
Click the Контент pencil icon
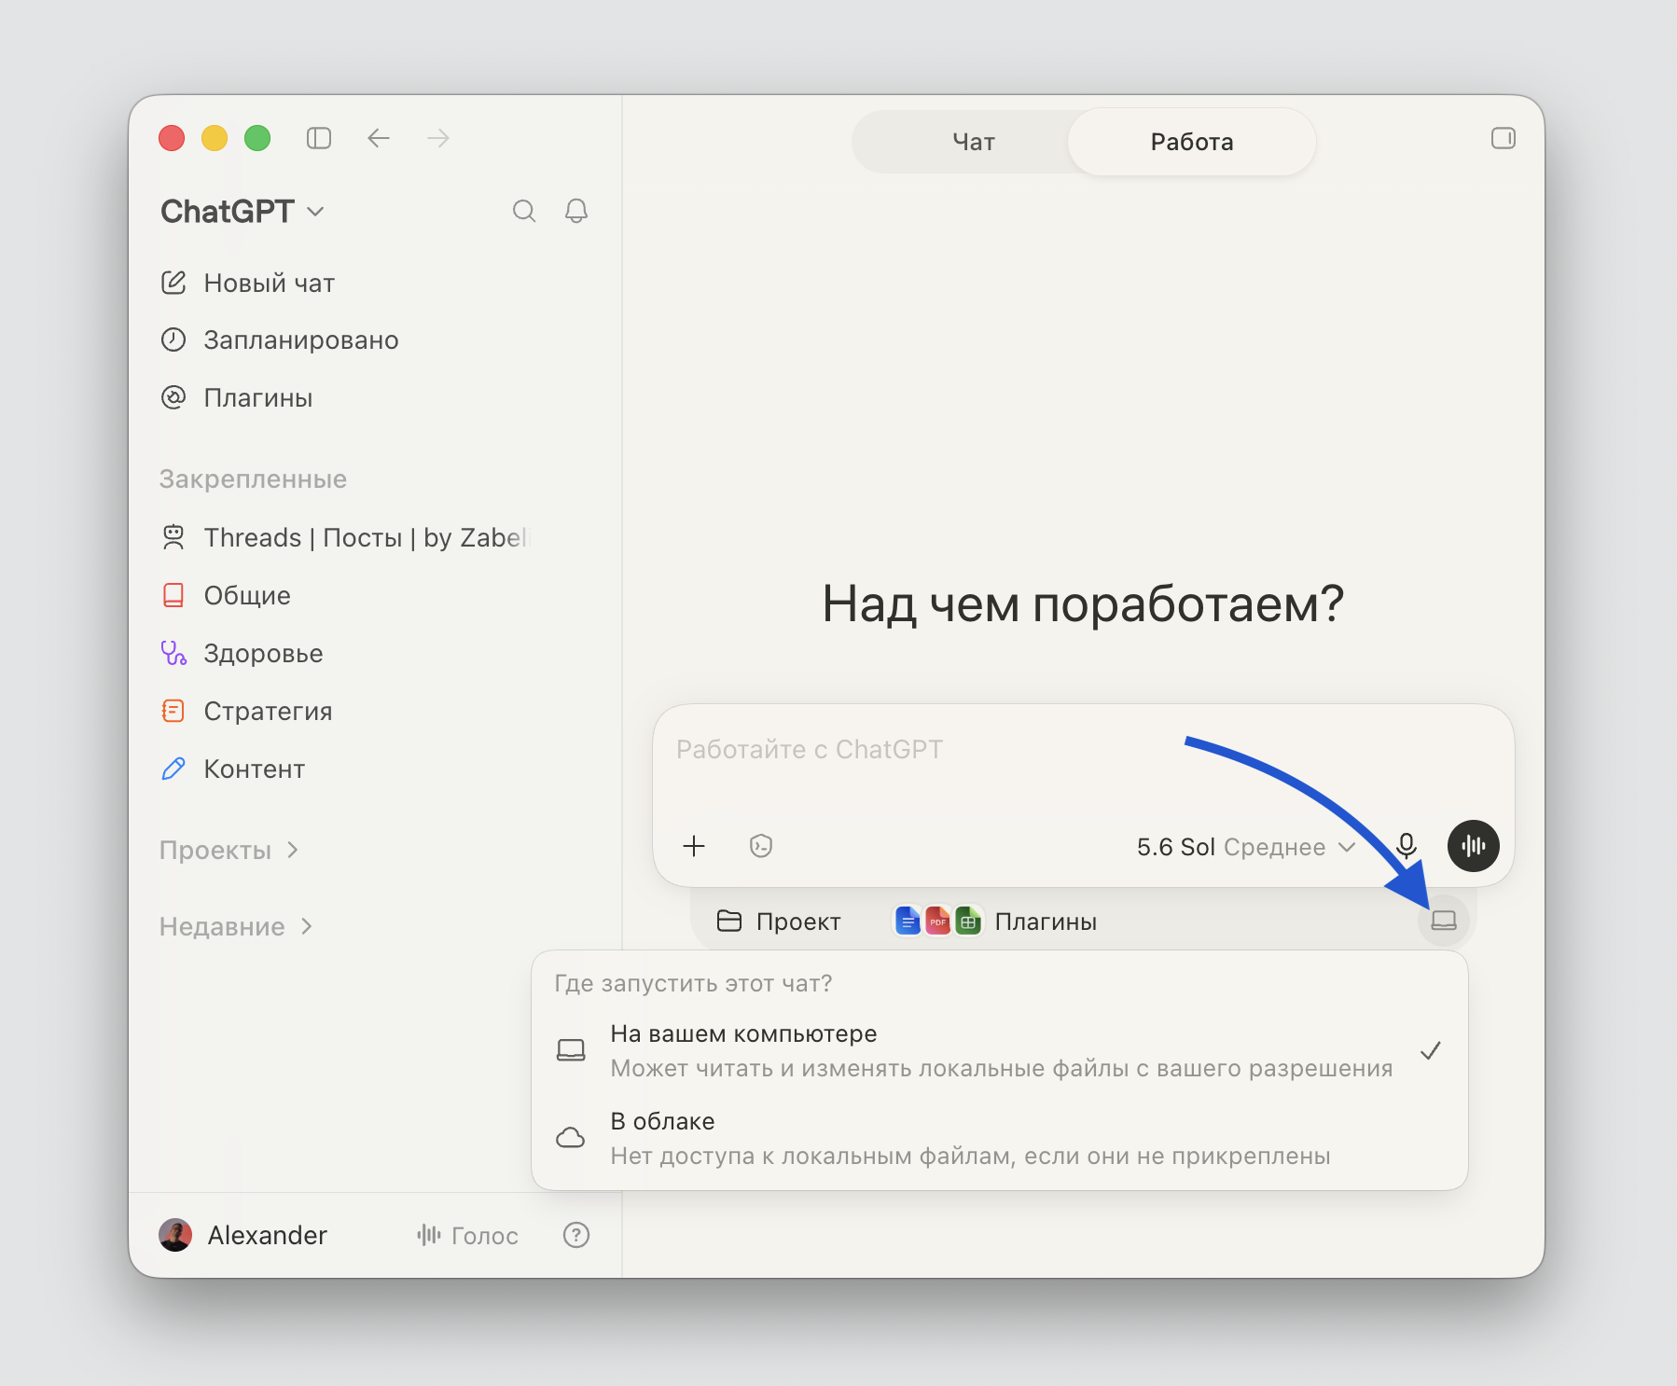(173, 769)
